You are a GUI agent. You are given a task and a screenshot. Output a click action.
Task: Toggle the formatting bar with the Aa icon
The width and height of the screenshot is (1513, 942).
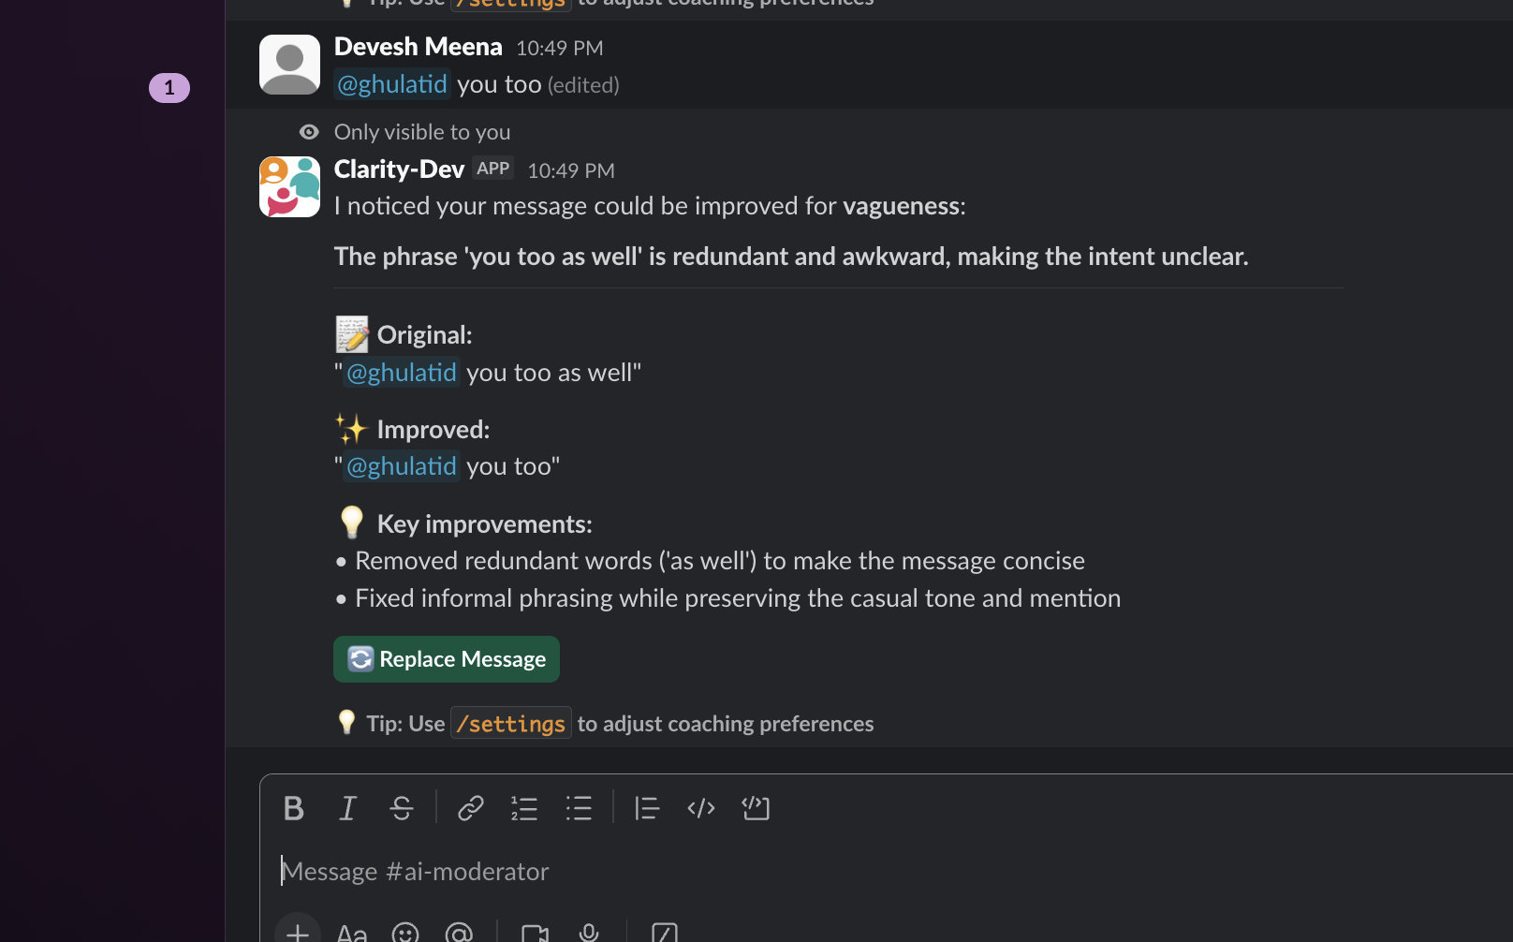click(x=351, y=932)
